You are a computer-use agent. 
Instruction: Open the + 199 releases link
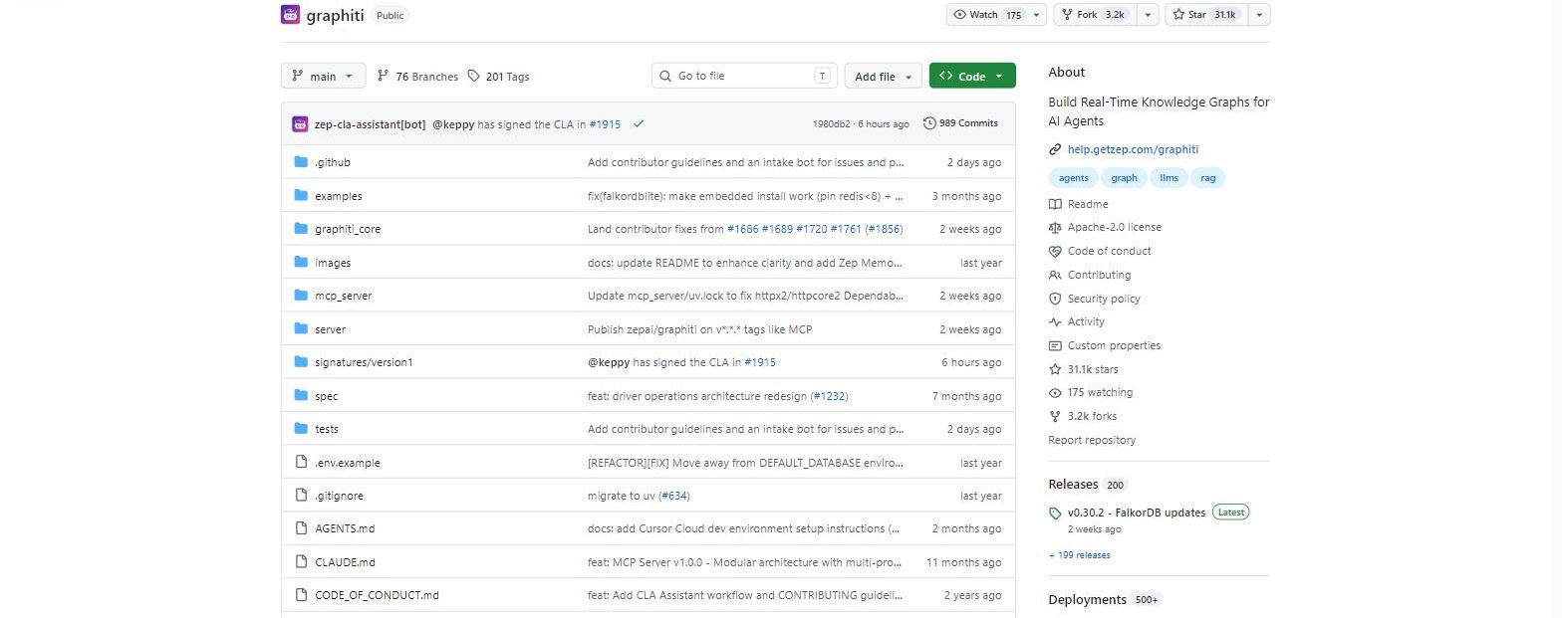tap(1079, 555)
